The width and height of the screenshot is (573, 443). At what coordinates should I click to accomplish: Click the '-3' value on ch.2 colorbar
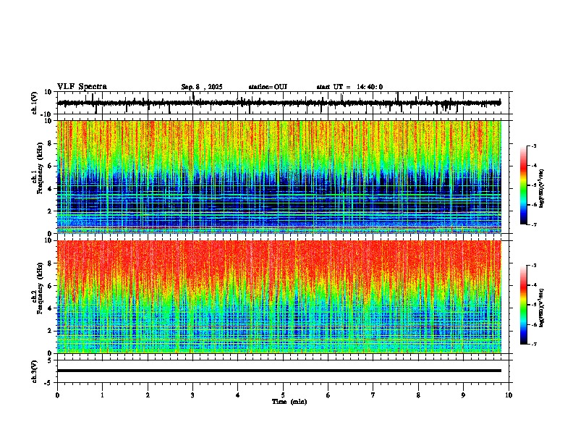point(533,266)
